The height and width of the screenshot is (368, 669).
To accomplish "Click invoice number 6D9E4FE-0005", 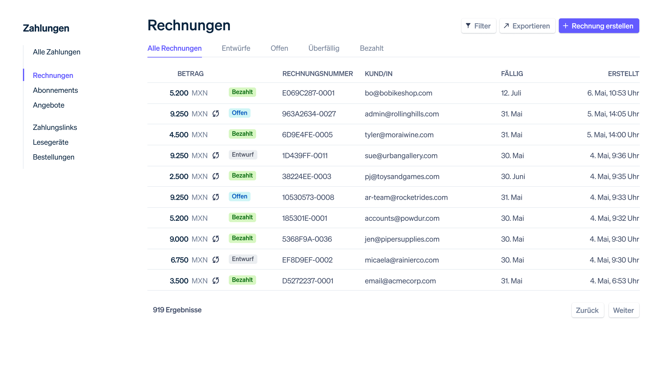I will pos(307,135).
